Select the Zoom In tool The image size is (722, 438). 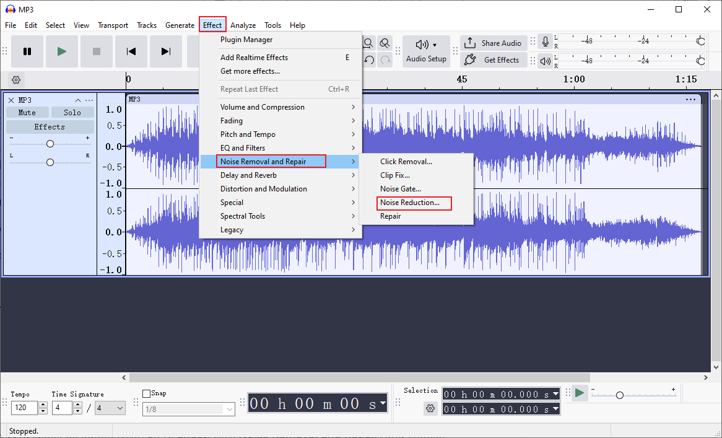pos(368,43)
